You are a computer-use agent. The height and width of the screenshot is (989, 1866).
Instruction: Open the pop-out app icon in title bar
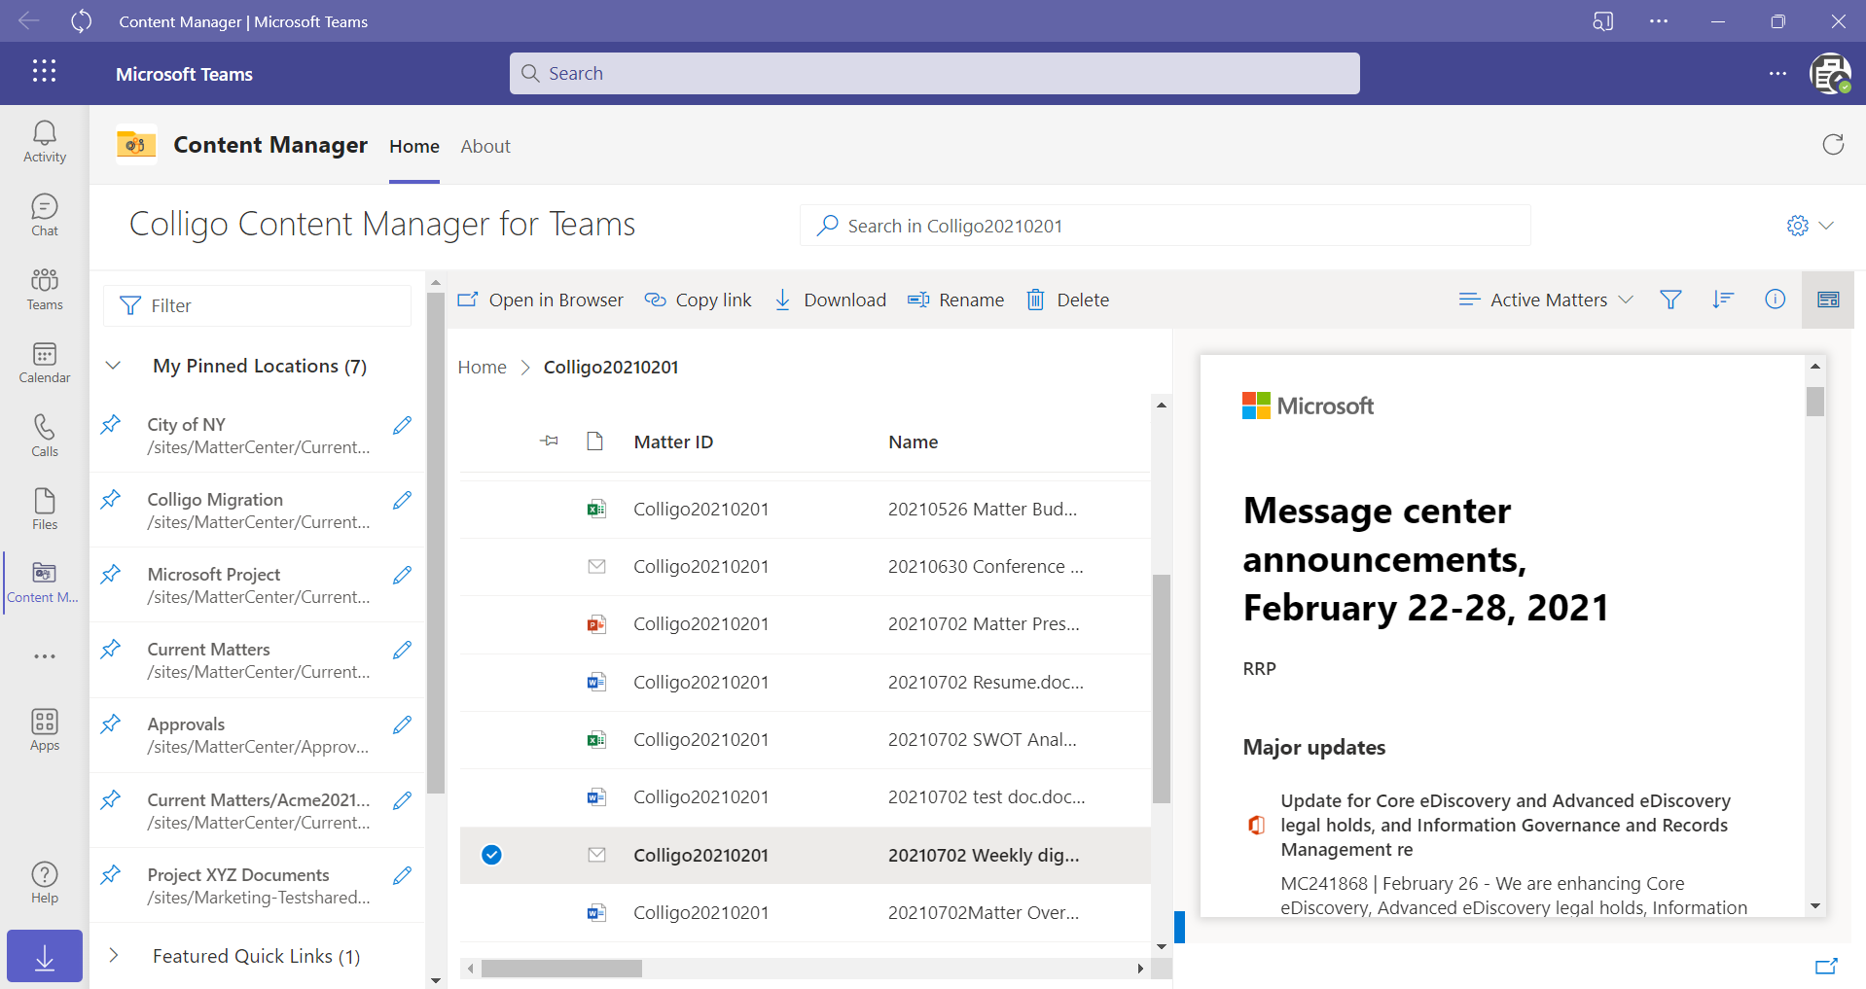[x=1603, y=21]
